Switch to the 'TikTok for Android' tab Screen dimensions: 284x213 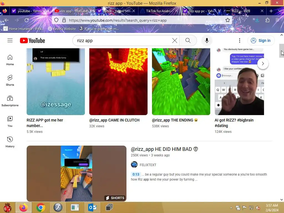158,11
